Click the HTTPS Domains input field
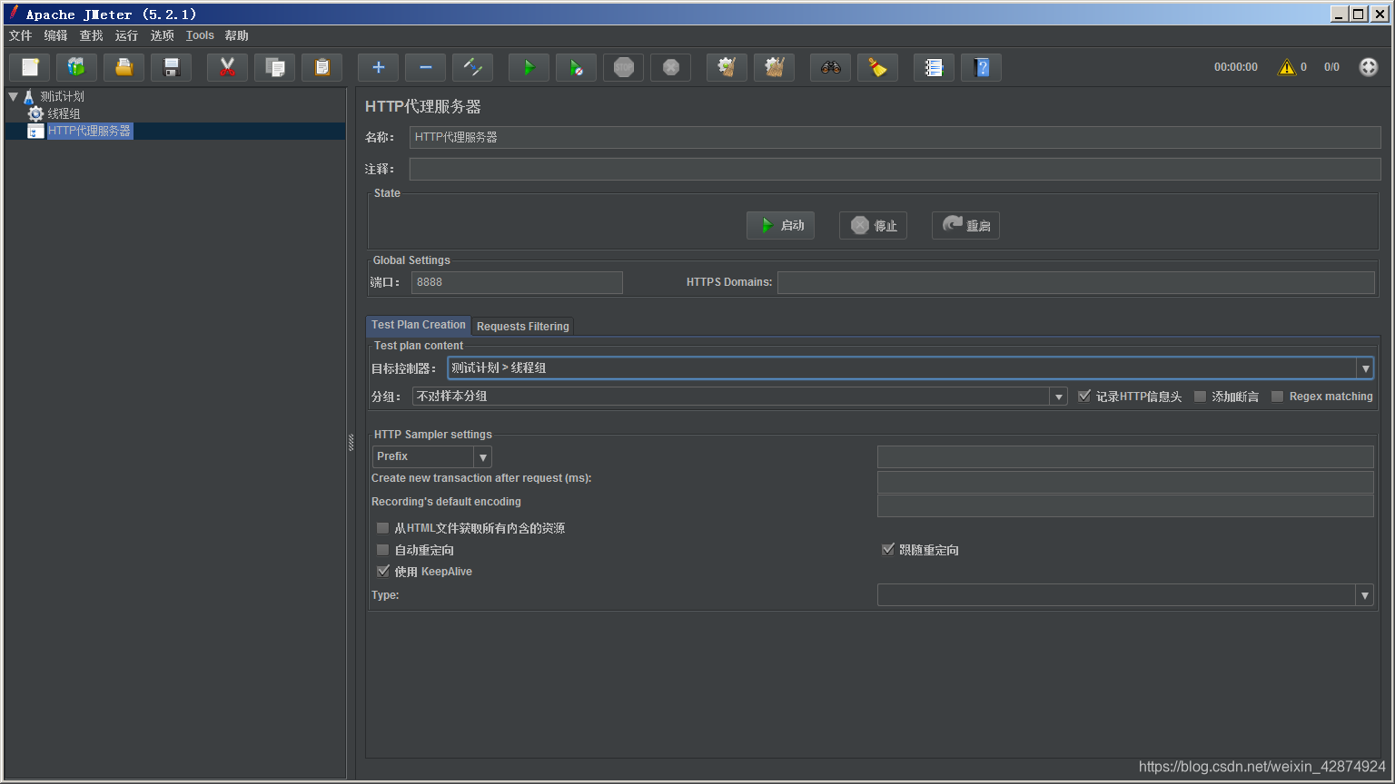Image resolution: width=1395 pixels, height=784 pixels. (1075, 282)
